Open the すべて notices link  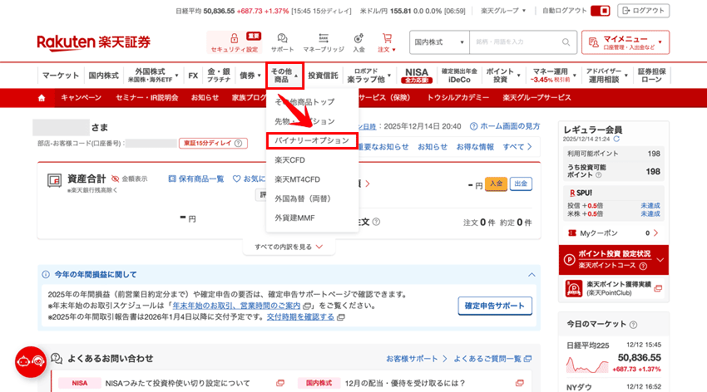(517, 147)
